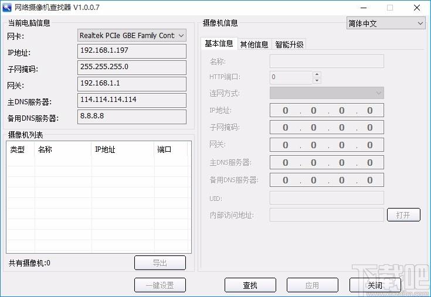Viewport: 431px width, 297px height.
Task: Click the HTTP端口 number field
Action: tap(291, 77)
